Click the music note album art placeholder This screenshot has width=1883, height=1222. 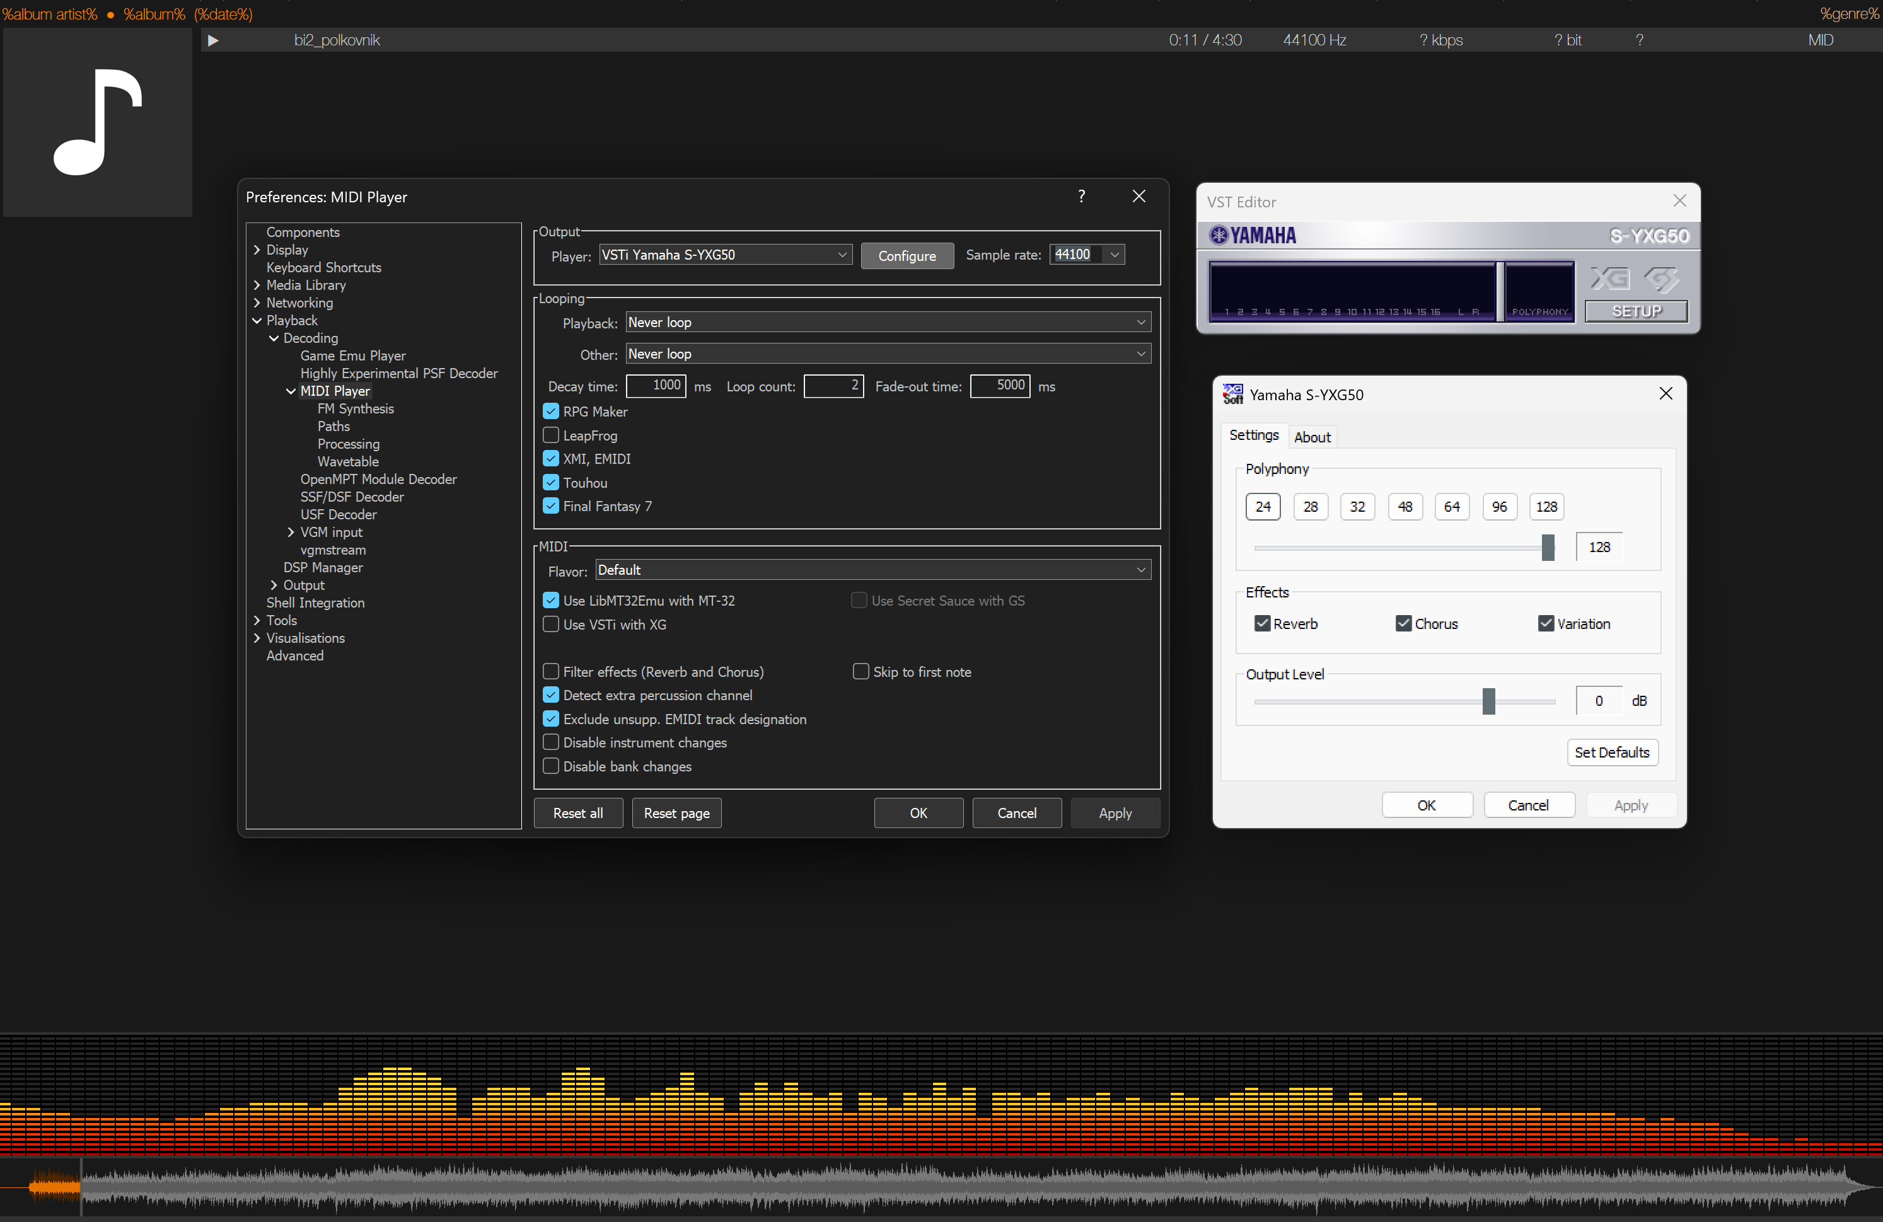tap(97, 122)
